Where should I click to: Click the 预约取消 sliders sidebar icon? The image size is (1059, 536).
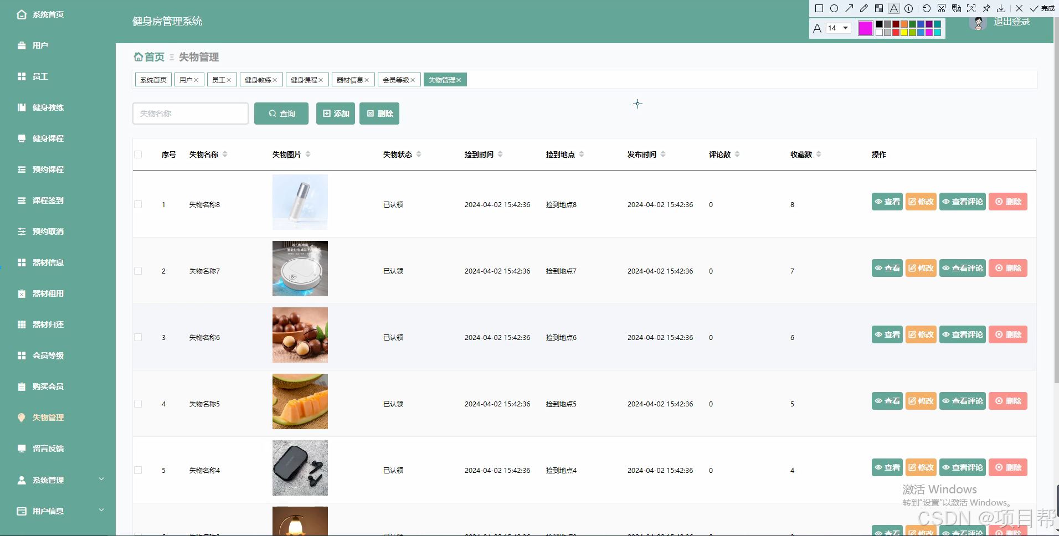tap(22, 231)
